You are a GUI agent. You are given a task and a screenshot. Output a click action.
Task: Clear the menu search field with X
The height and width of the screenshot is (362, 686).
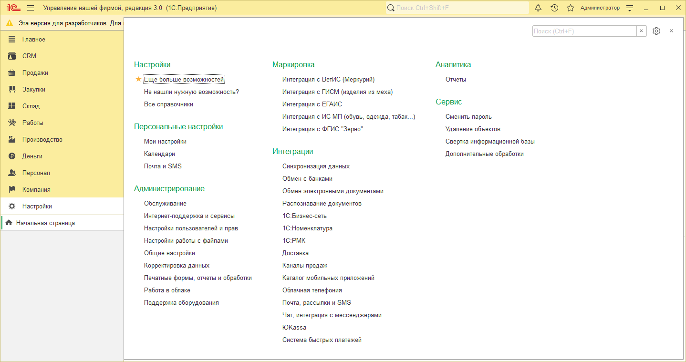(642, 31)
